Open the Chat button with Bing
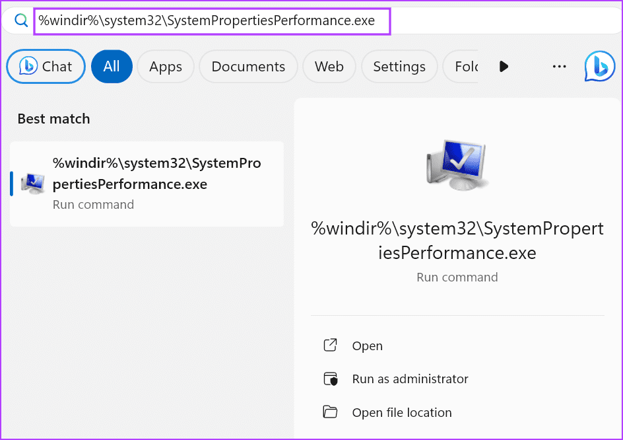The image size is (623, 440). (46, 67)
